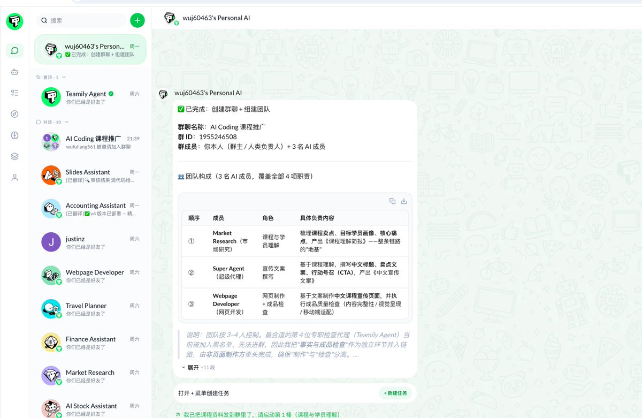Click the Market Research（市场研究）table cell
The image size is (642, 418).
230,241
